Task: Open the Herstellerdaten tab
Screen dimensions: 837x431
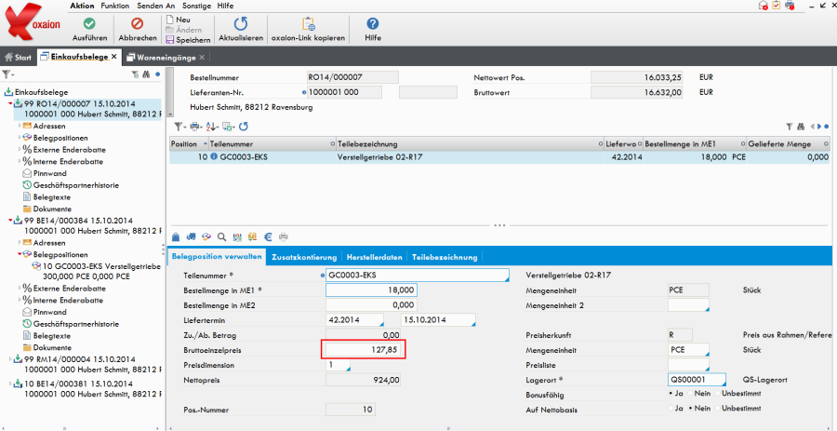Action: tap(374, 257)
